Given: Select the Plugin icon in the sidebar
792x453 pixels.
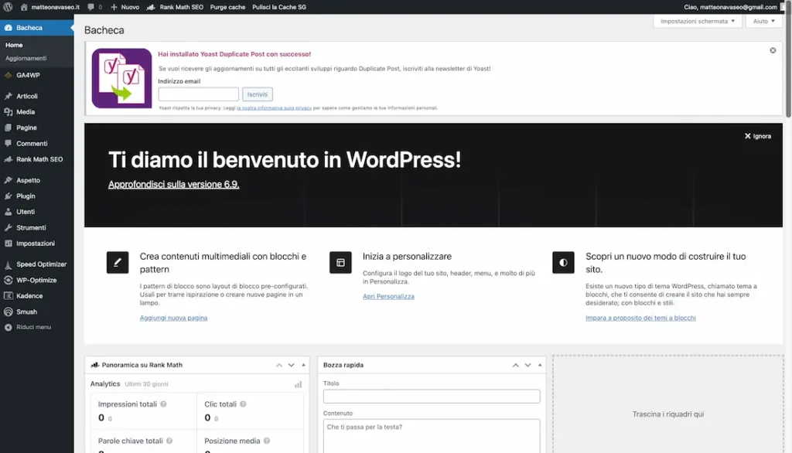Looking at the screenshot, I should tap(25, 196).
